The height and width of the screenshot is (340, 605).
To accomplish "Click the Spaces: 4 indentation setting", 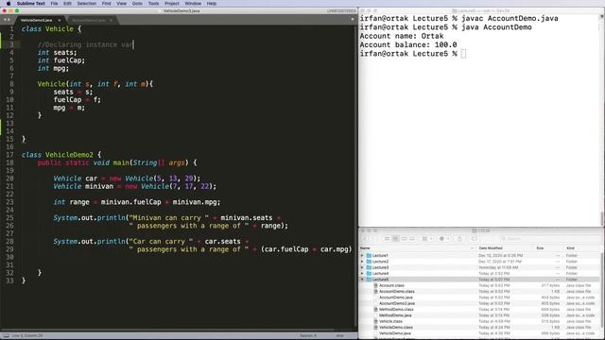I will (308, 336).
